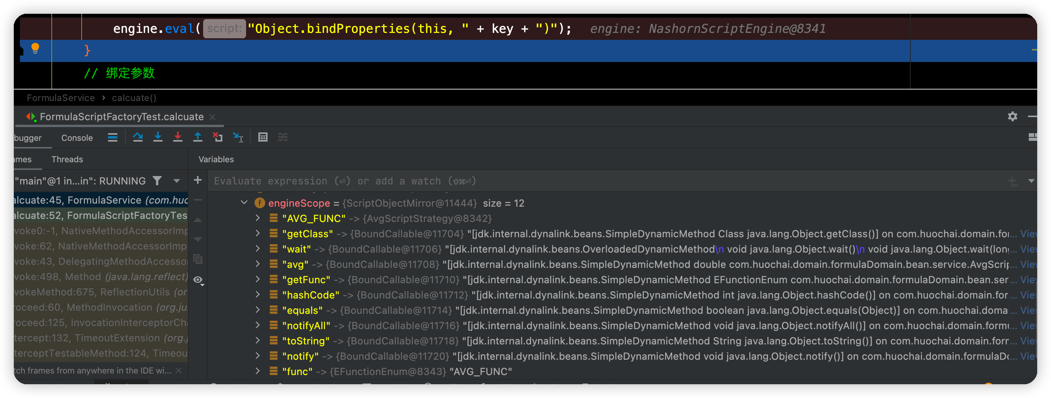Viewport: 1051px width, 398px height.
Task: Click the Step Over debugger icon
Action: click(x=138, y=137)
